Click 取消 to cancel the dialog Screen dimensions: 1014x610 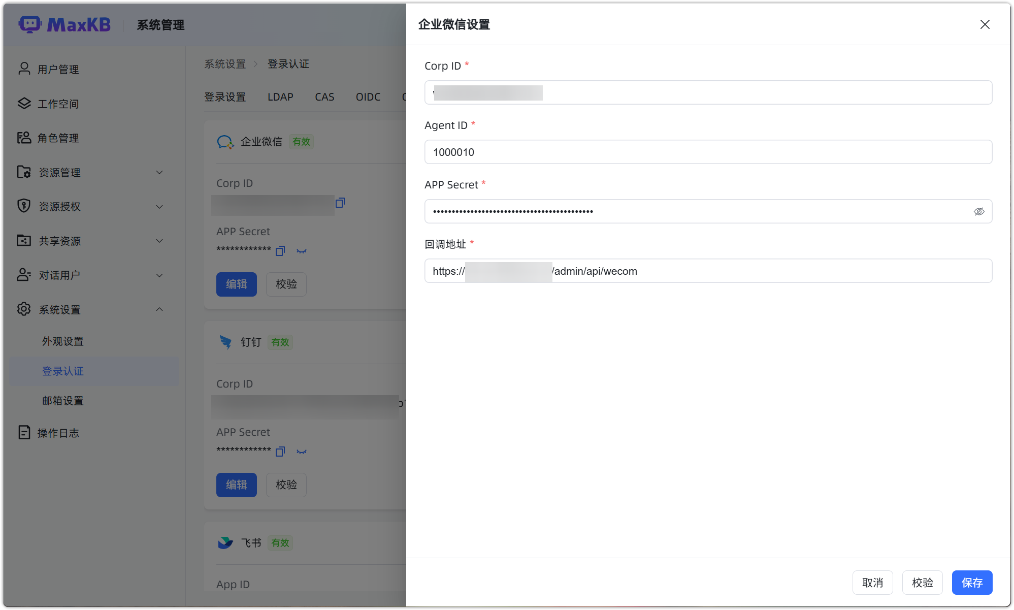872,583
